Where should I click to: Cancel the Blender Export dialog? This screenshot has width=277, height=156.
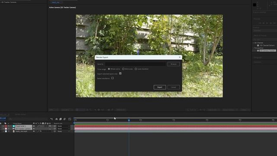(174, 87)
